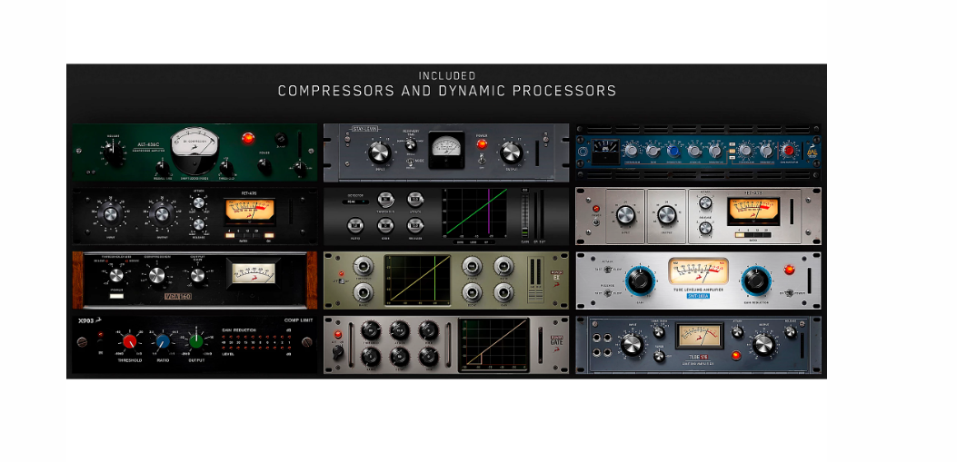The width and height of the screenshot is (957, 462).
Task: Adjust the Stay-Levin Output knob
Action: [511, 152]
